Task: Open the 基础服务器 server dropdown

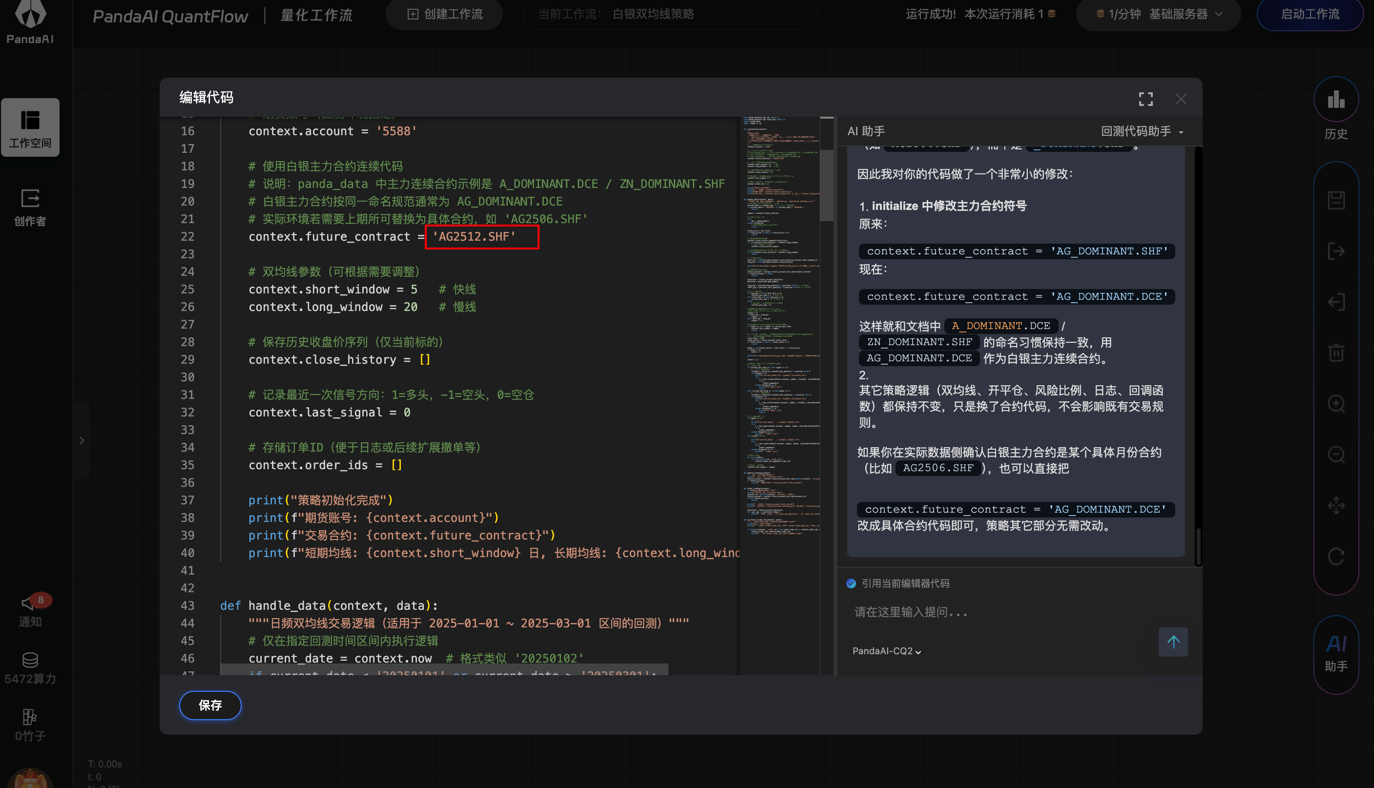Action: 1158,14
